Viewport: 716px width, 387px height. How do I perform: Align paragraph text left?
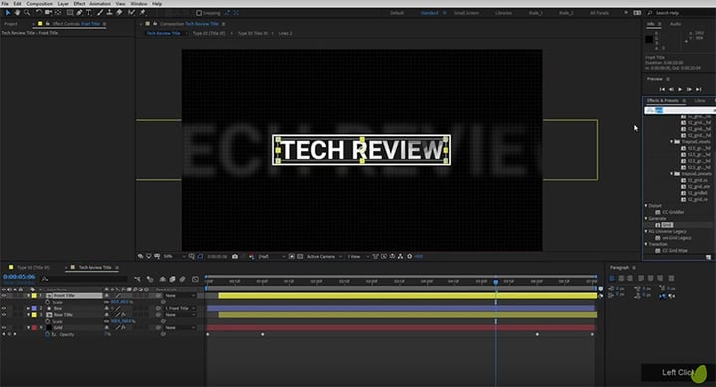click(612, 278)
